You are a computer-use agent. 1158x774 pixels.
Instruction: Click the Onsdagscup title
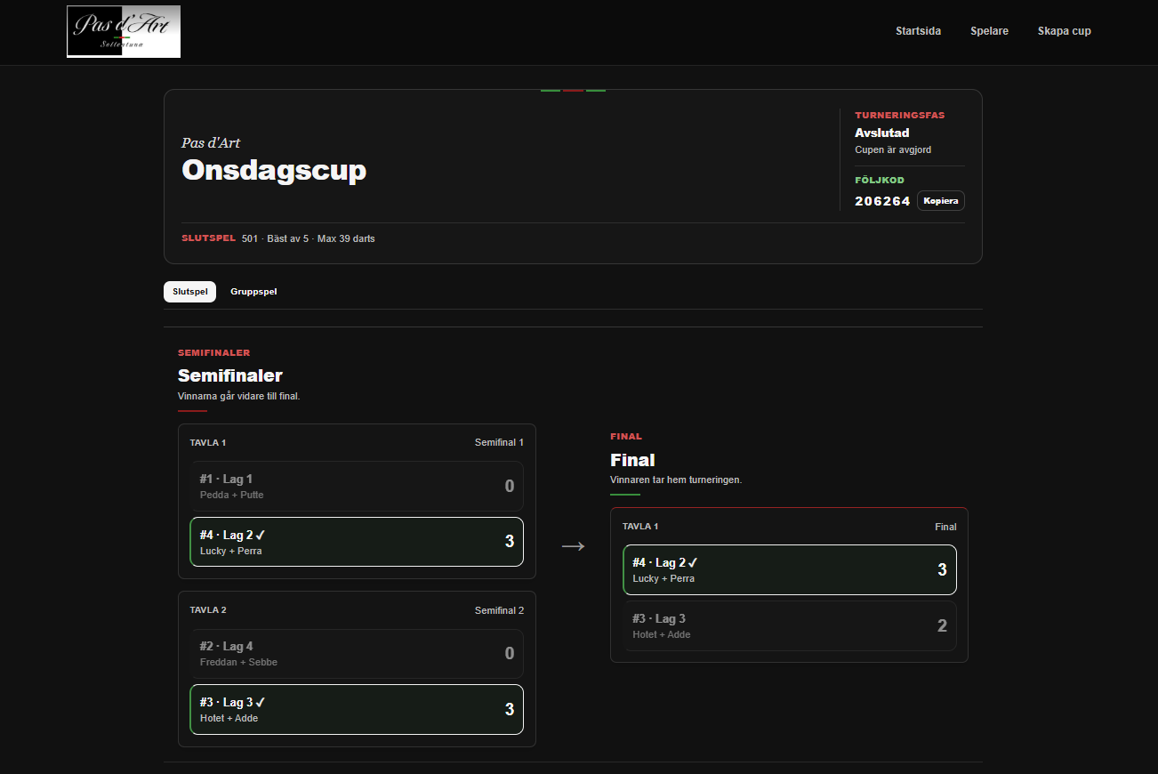point(274,170)
